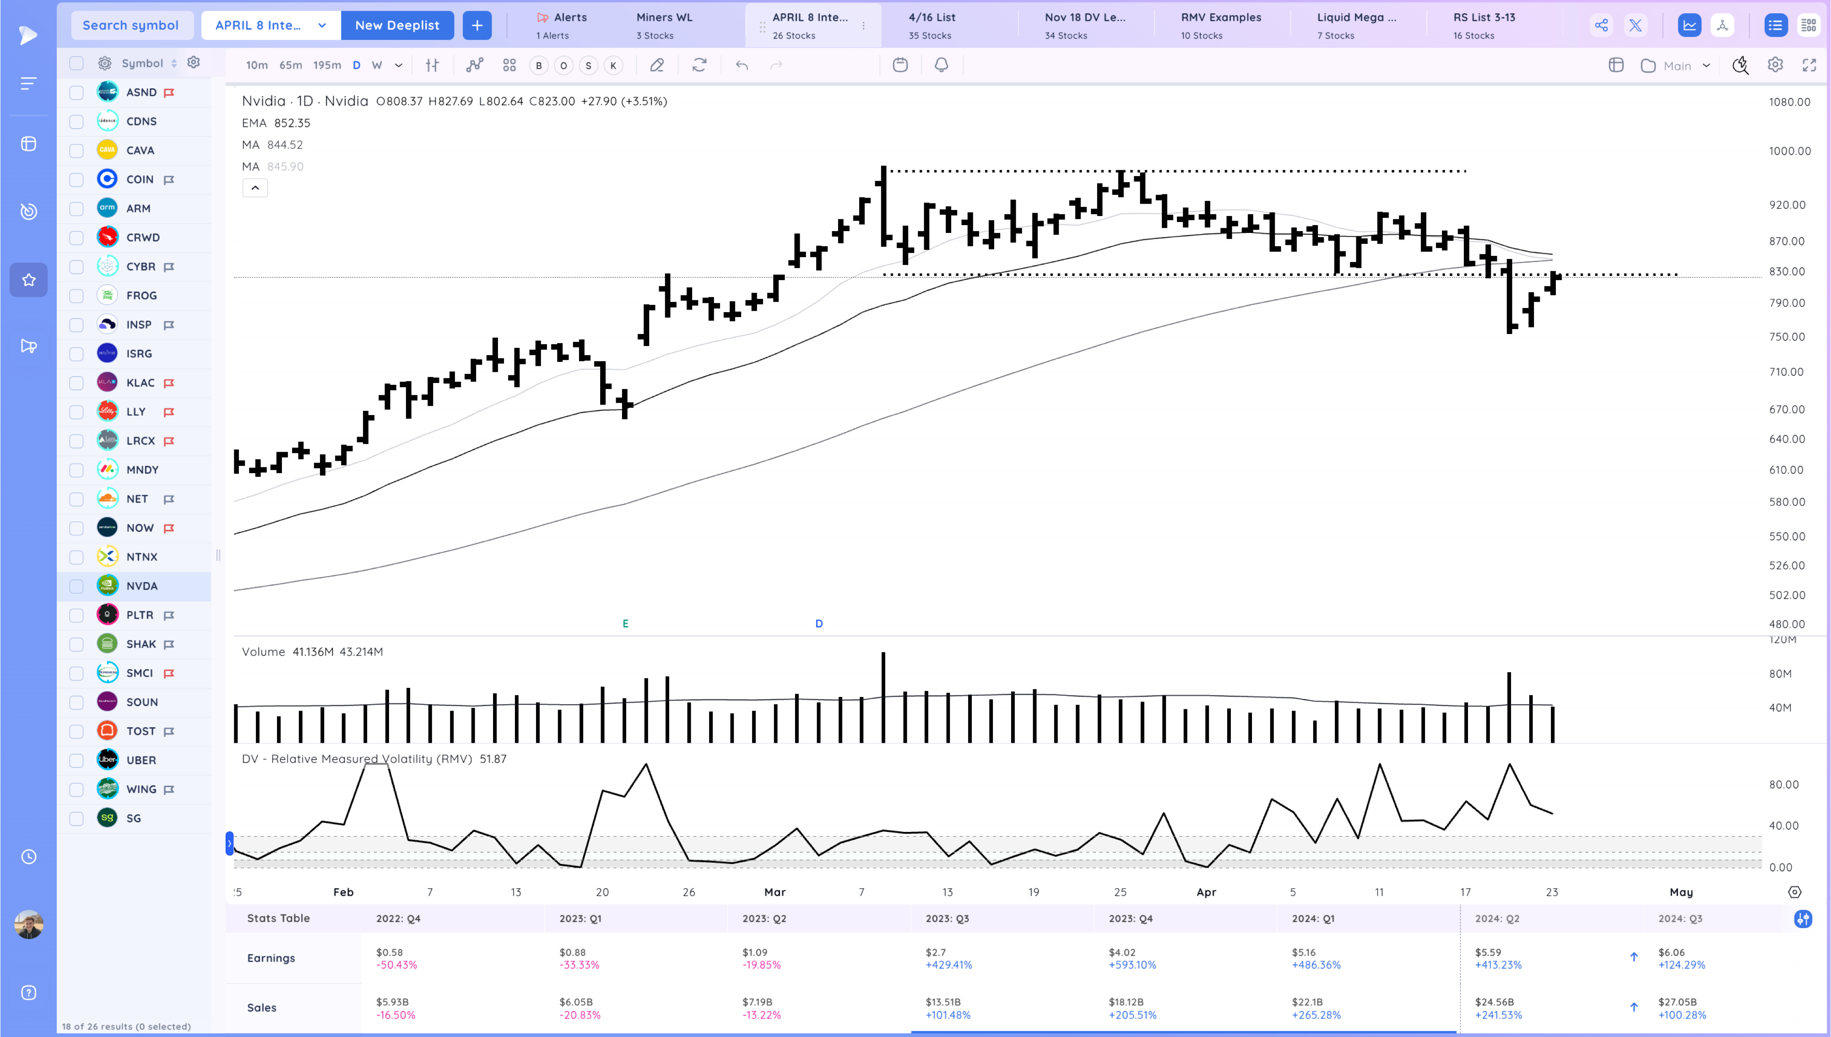Screen dimensions: 1831x1037
Task: Select the 65m timeframe
Action: coord(291,65)
